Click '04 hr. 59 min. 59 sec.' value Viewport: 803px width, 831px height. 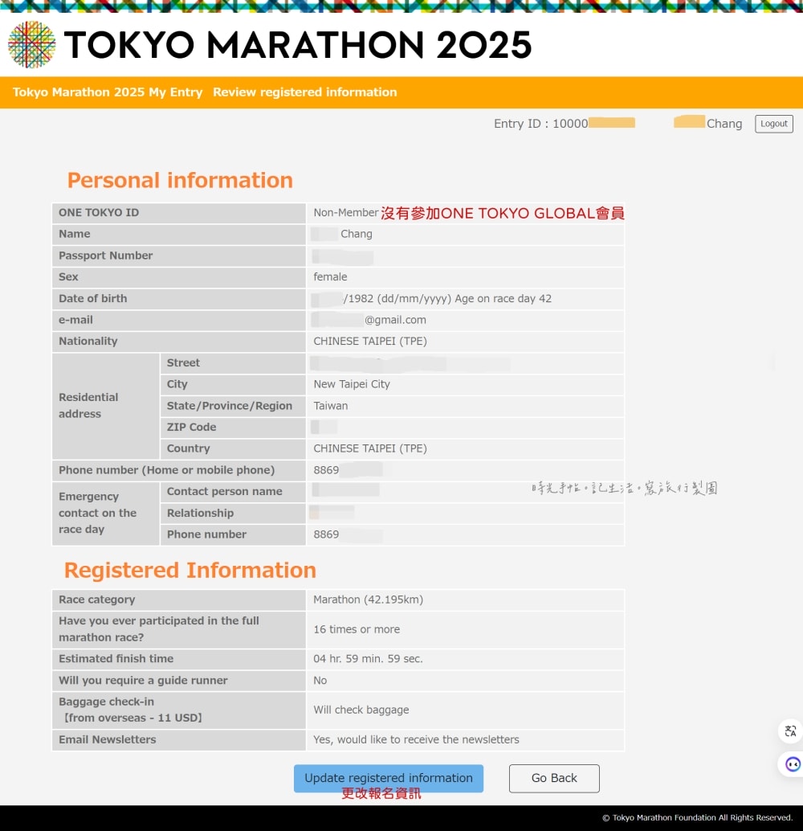pyautogui.click(x=368, y=659)
